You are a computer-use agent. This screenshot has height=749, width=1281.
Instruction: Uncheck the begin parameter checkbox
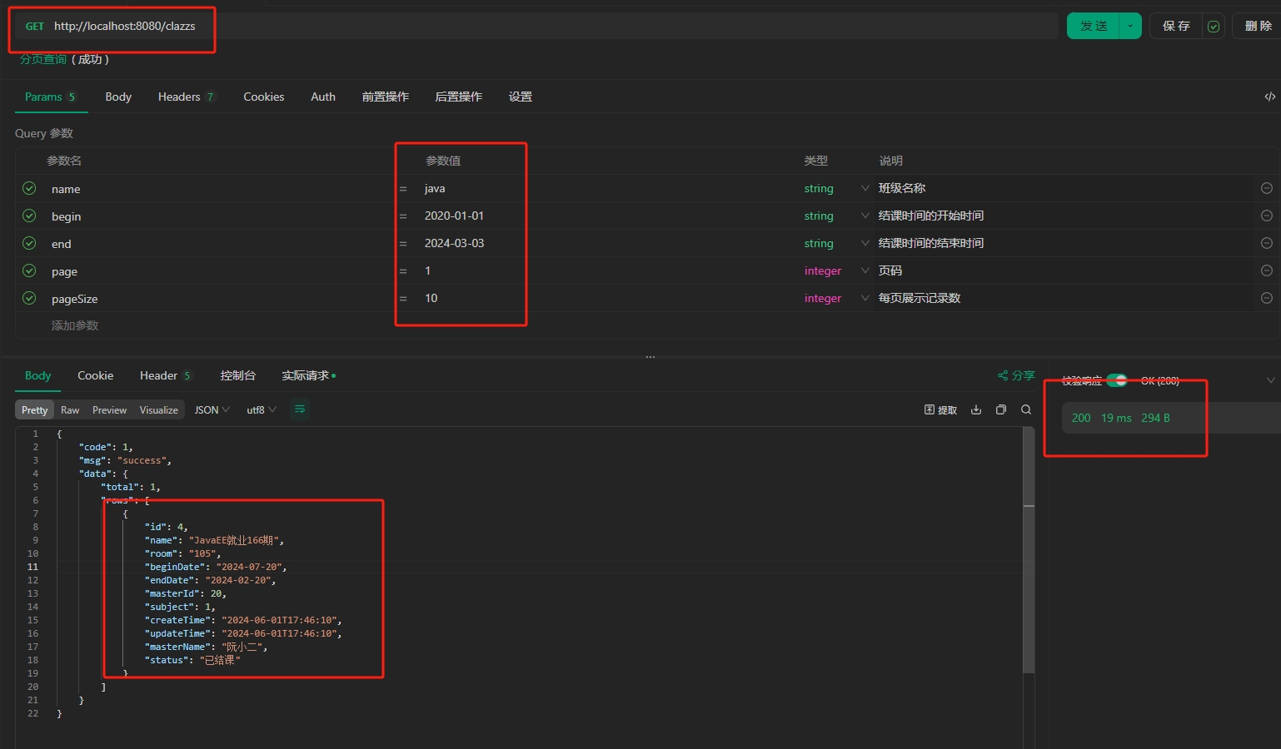(x=29, y=216)
